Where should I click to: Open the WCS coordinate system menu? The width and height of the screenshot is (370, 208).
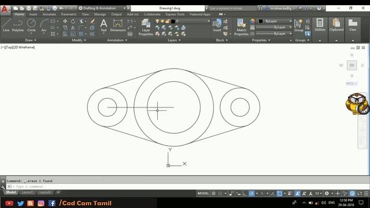pos(351,83)
